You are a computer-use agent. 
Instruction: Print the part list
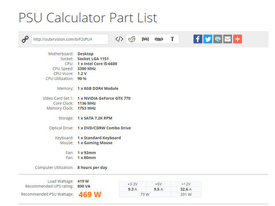218,39
